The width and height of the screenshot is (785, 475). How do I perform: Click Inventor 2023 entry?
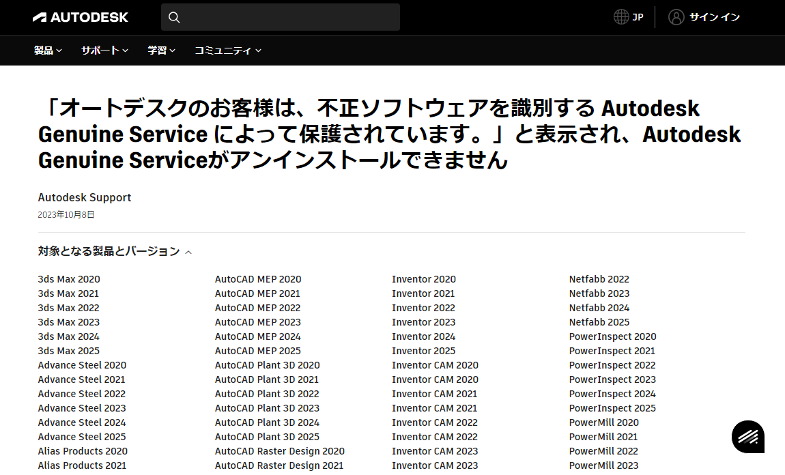click(x=423, y=322)
